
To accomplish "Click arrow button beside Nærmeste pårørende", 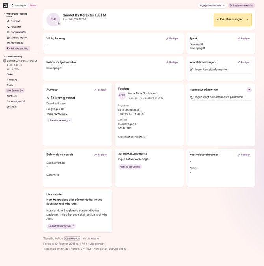I will 249,90.
